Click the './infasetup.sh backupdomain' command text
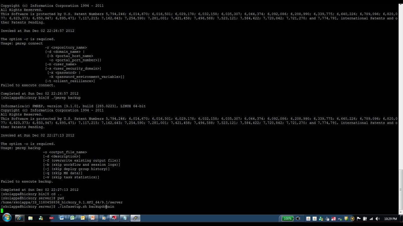 [x=86, y=207]
